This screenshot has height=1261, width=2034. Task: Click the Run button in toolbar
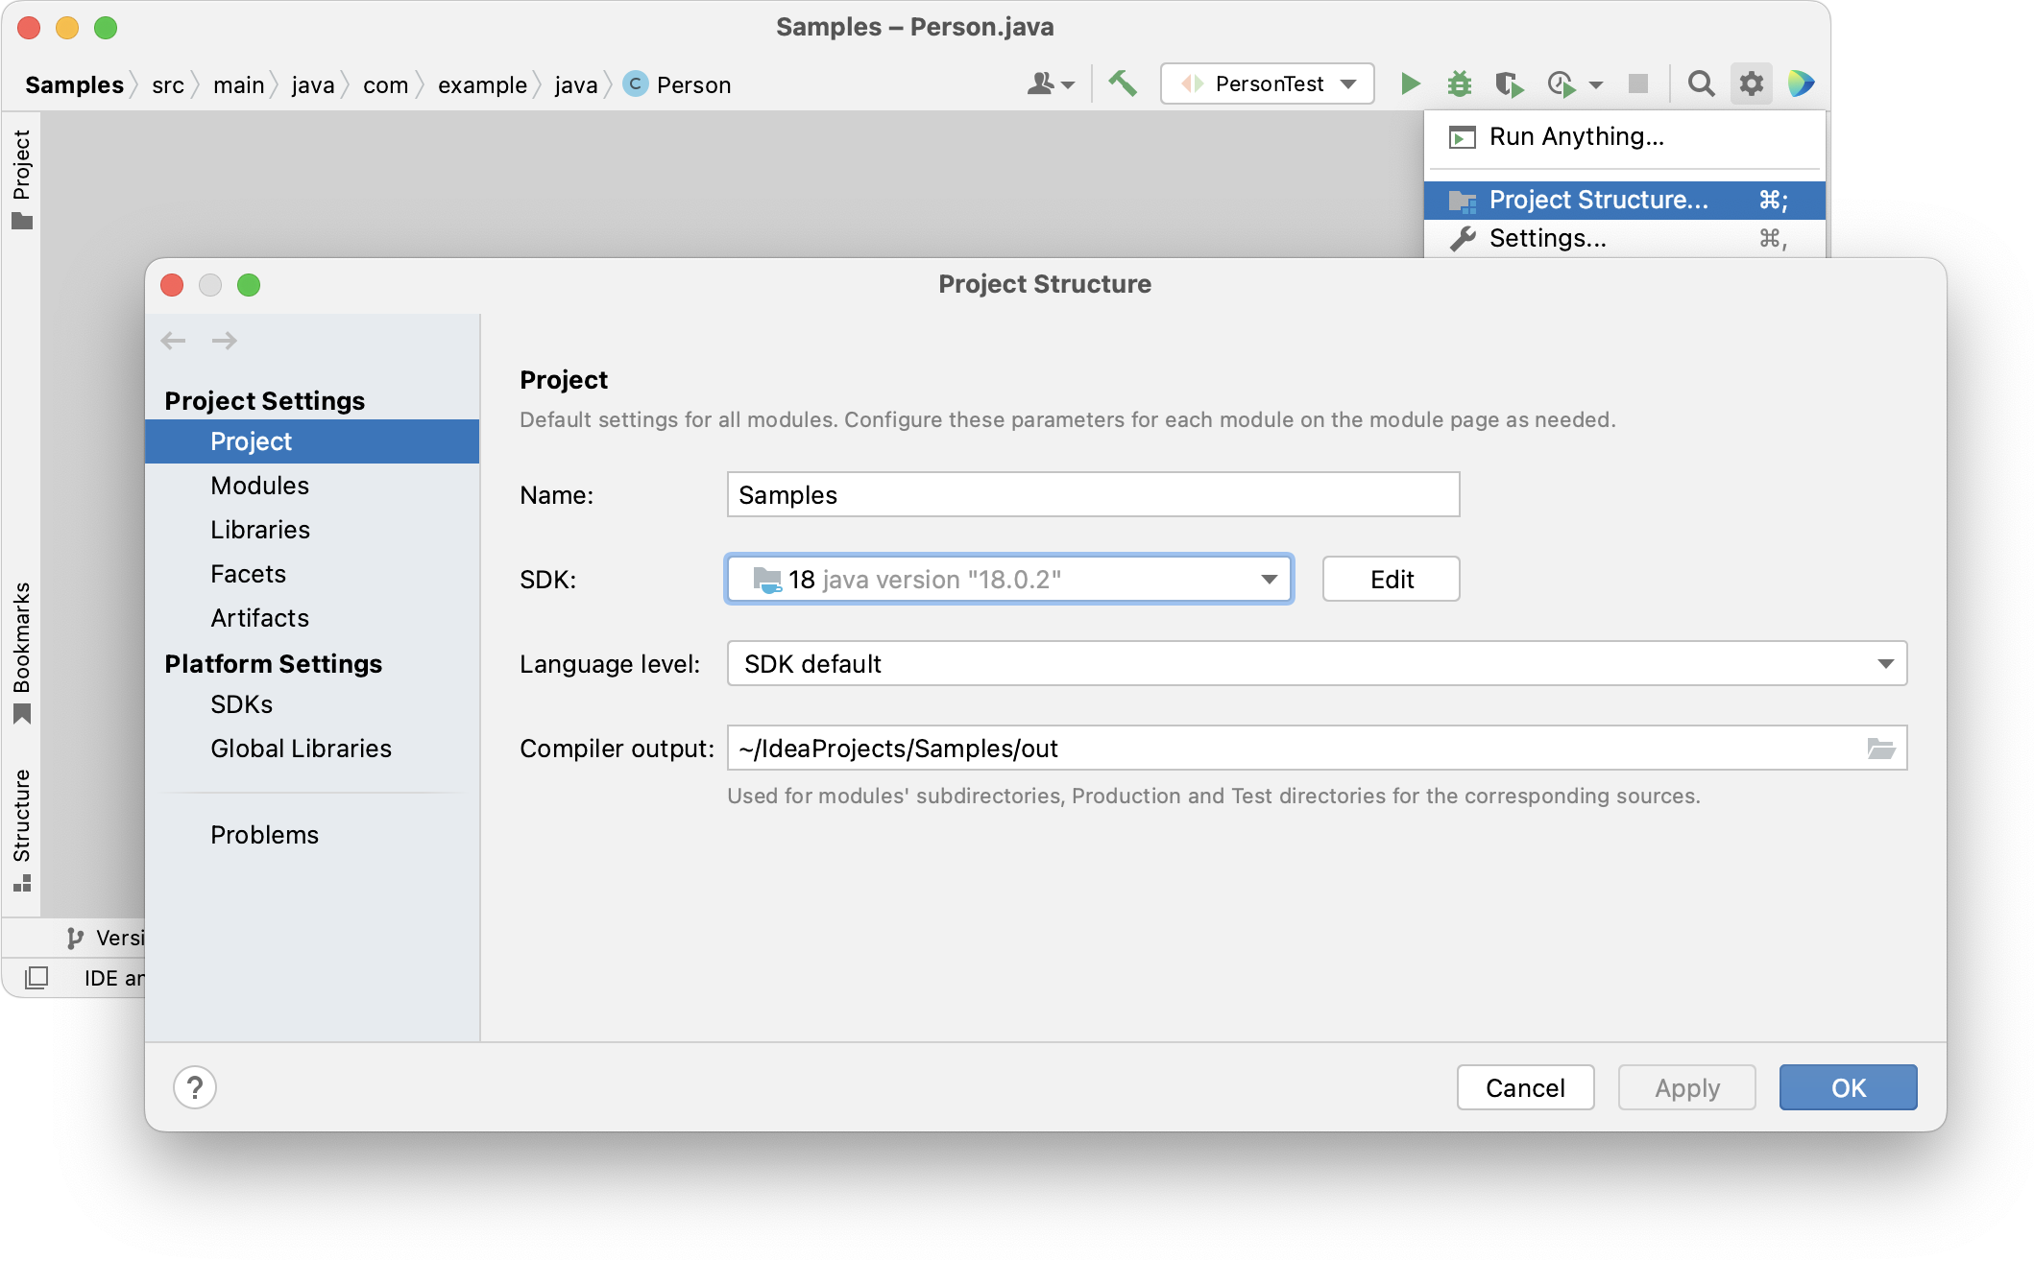pos(1407,83)
